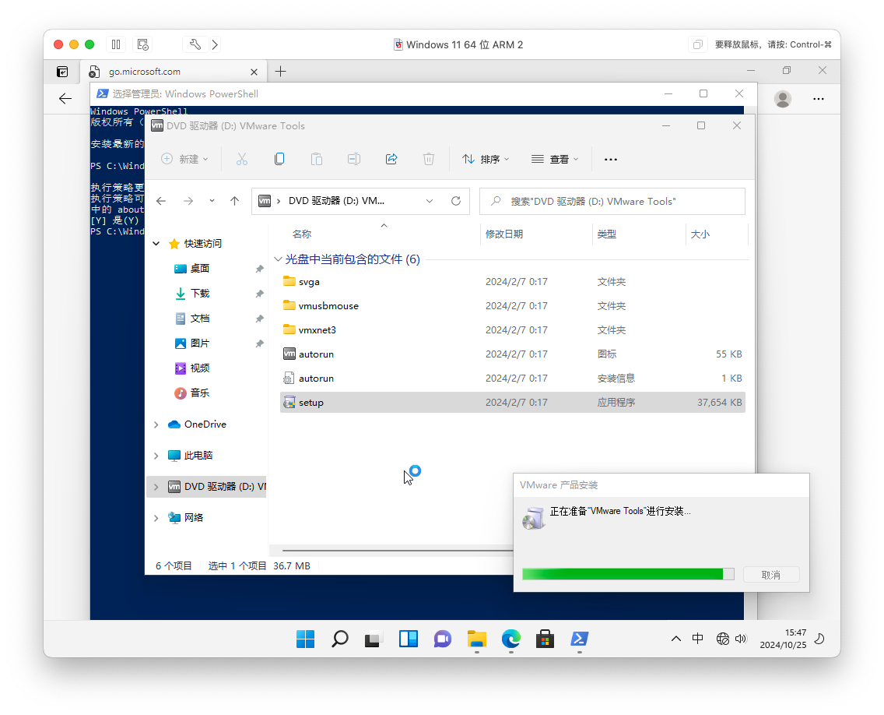
Task: Click the Paste clipboard icon in Explorer toolbar
Action: click(x=317, y=159)
